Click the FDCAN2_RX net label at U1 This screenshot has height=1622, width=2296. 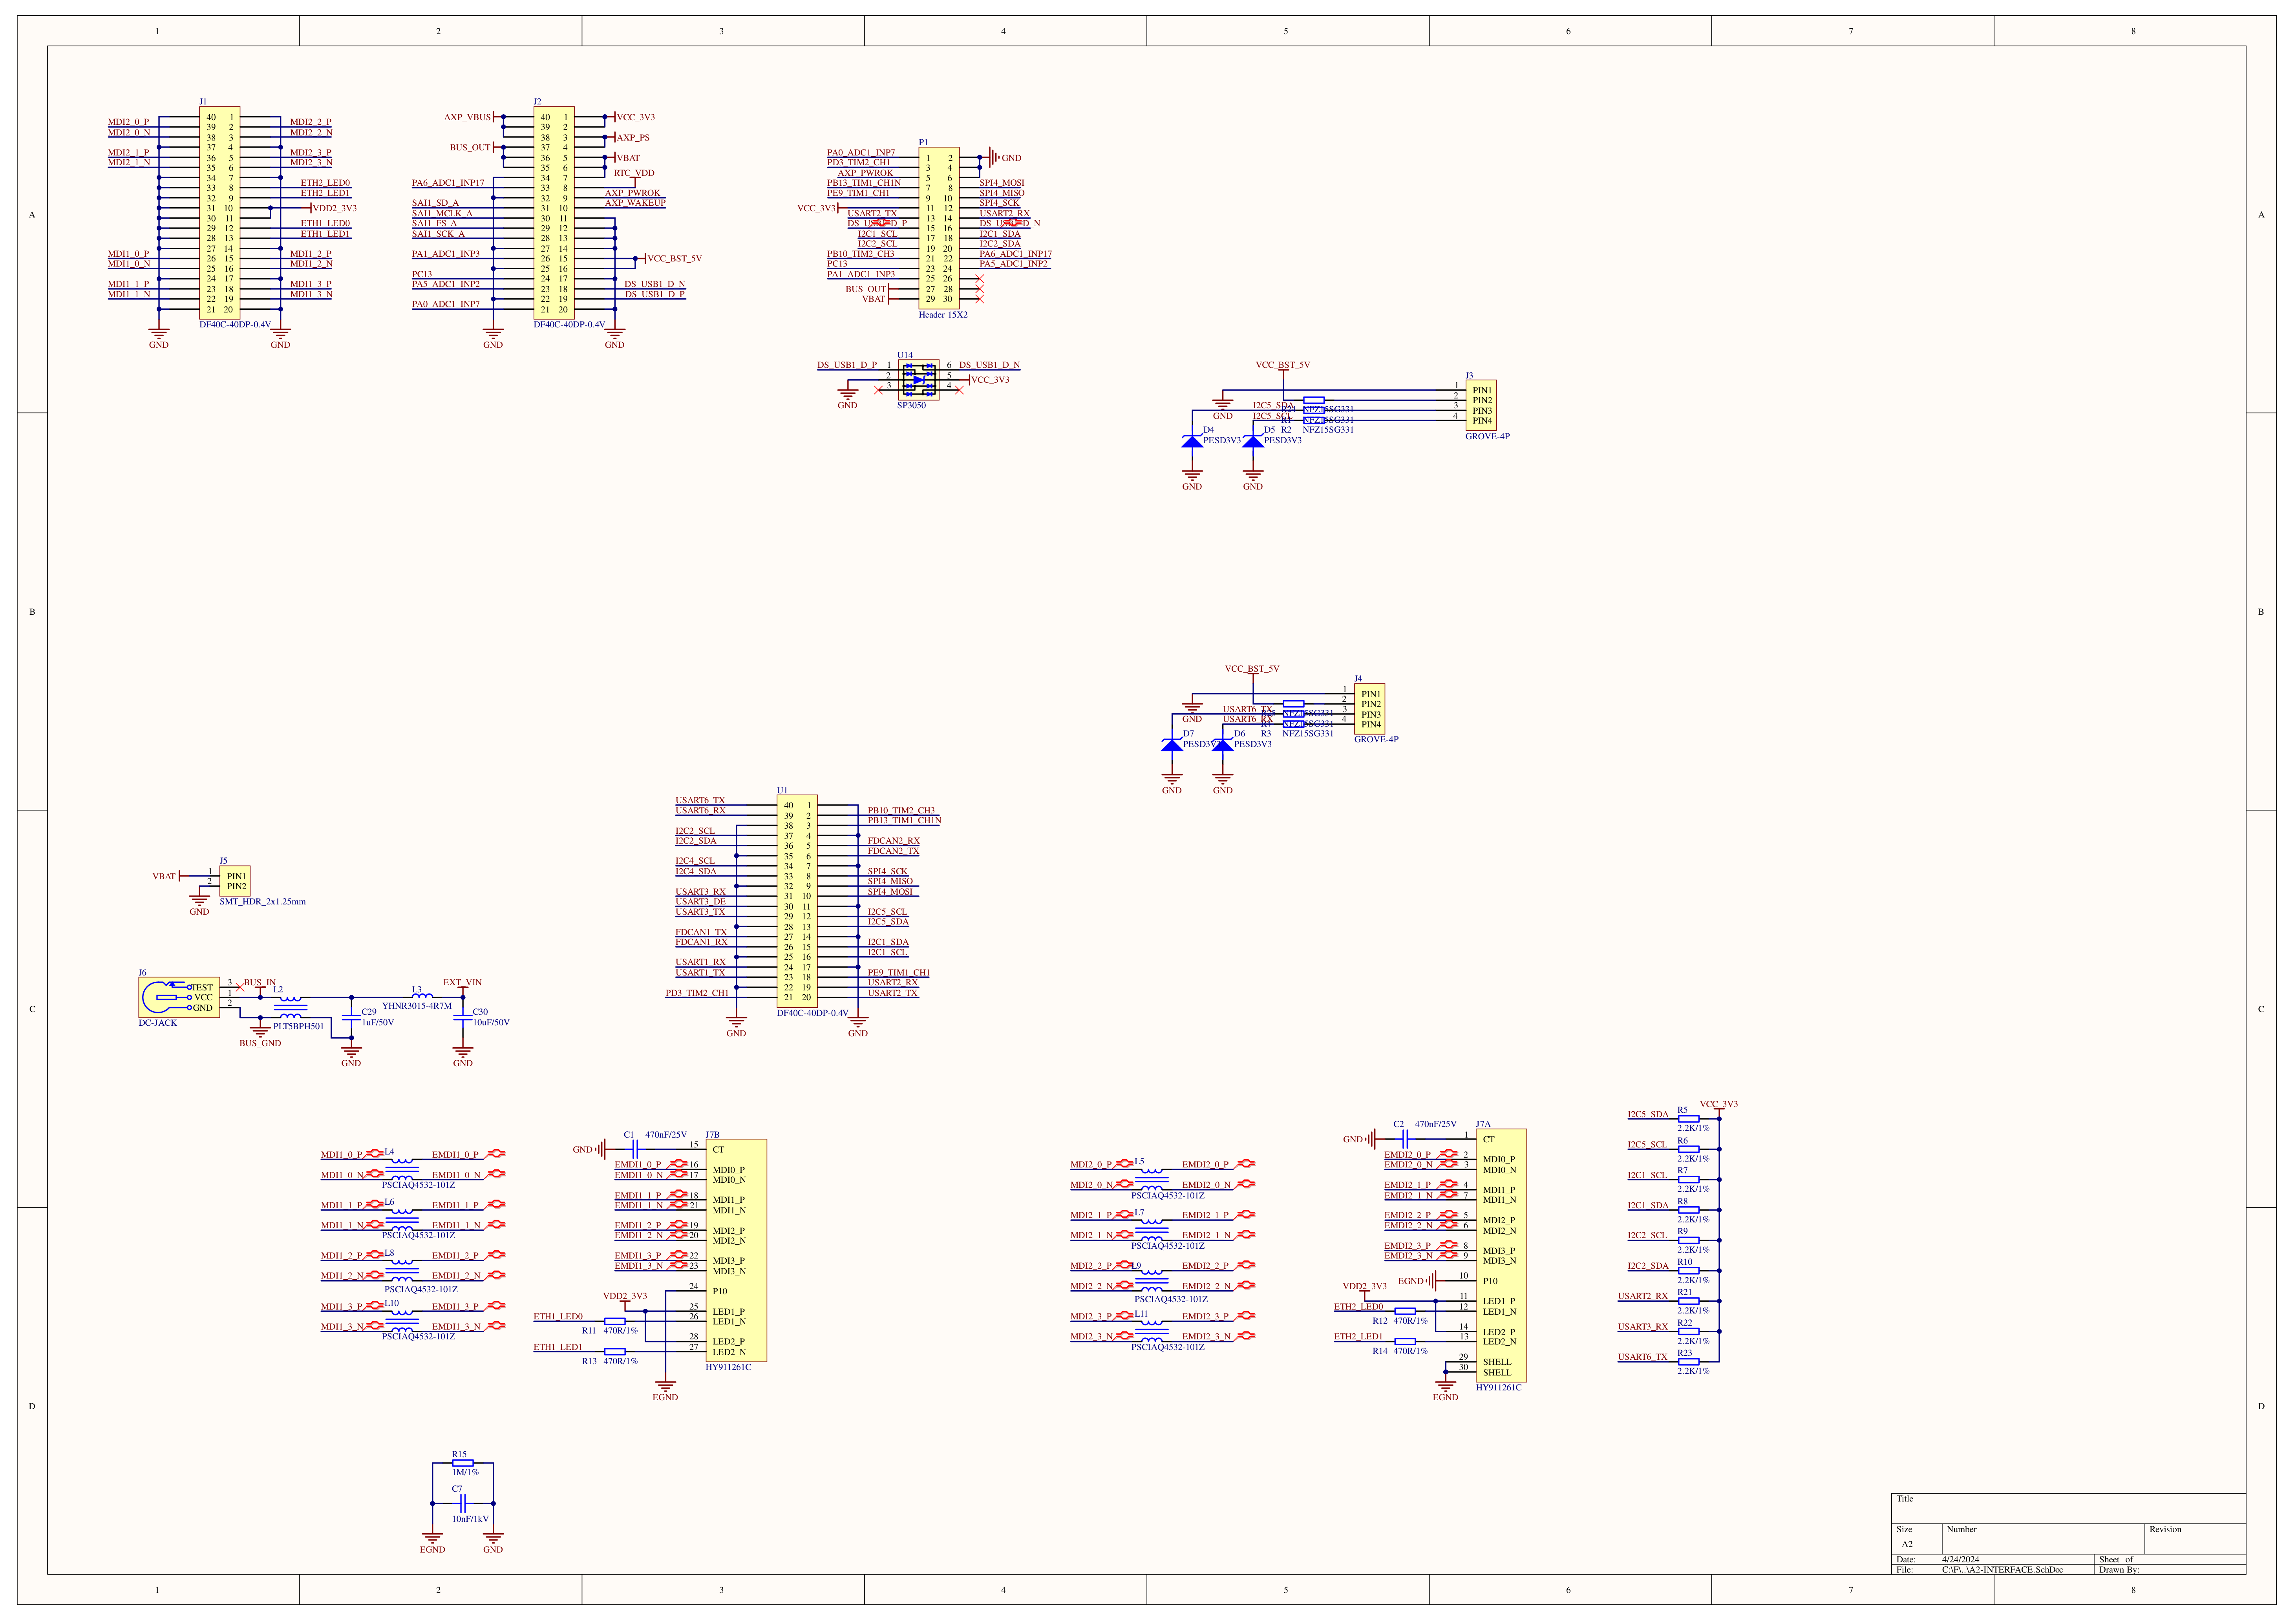click(893, 841)
